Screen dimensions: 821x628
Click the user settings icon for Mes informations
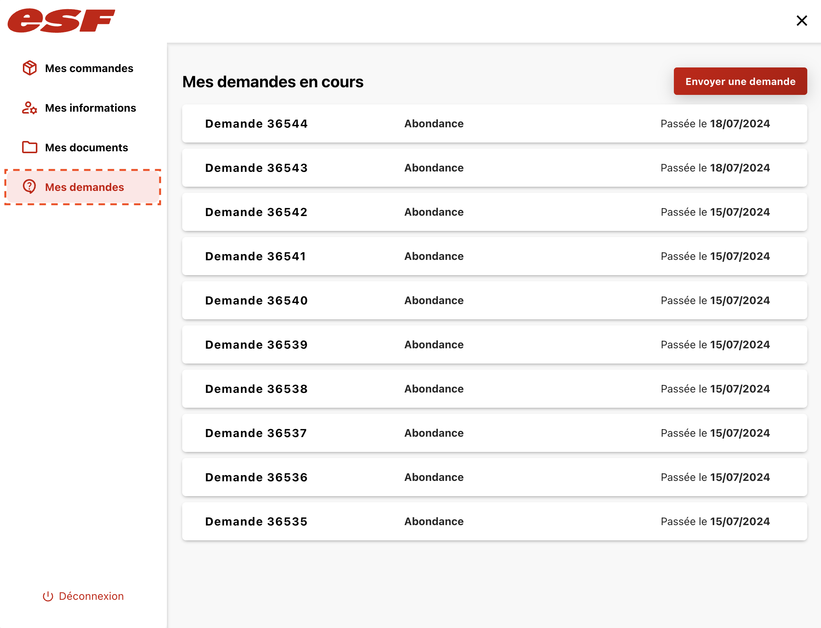[29, 108]
